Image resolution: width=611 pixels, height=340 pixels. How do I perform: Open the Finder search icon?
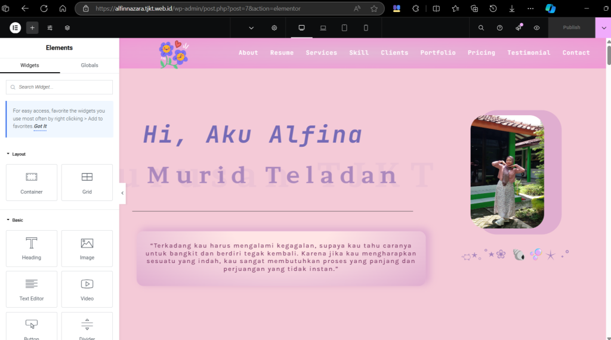coord(482,27)
